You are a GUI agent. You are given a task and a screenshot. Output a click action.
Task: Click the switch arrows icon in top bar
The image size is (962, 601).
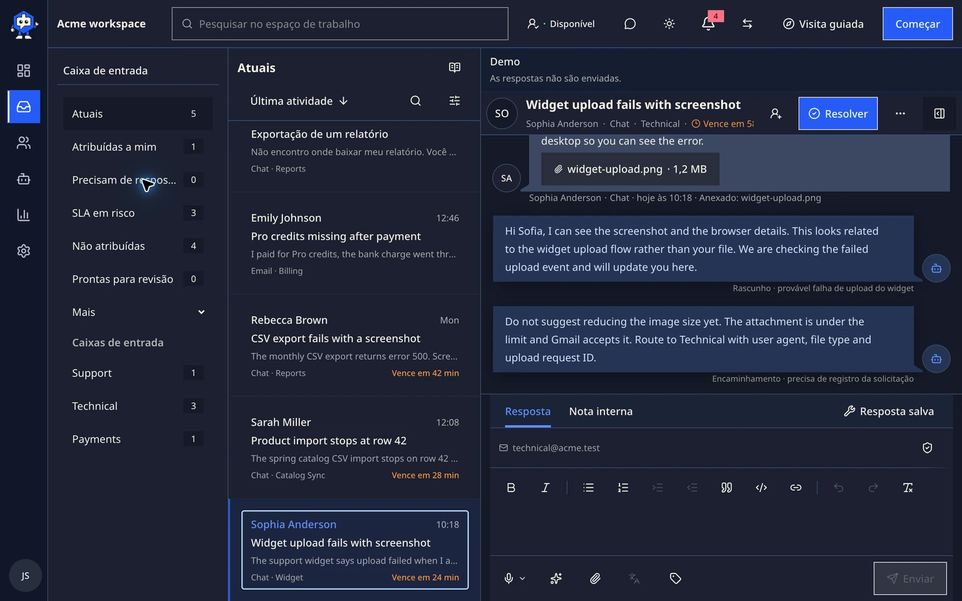(x=747, y=24)
